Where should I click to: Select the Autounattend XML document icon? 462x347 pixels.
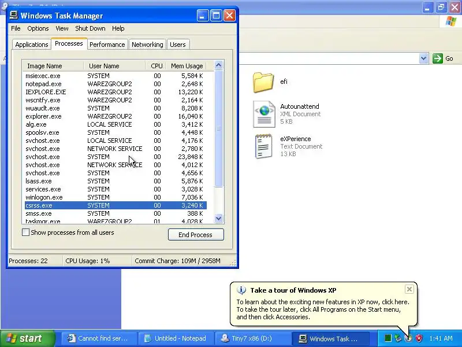264,114
